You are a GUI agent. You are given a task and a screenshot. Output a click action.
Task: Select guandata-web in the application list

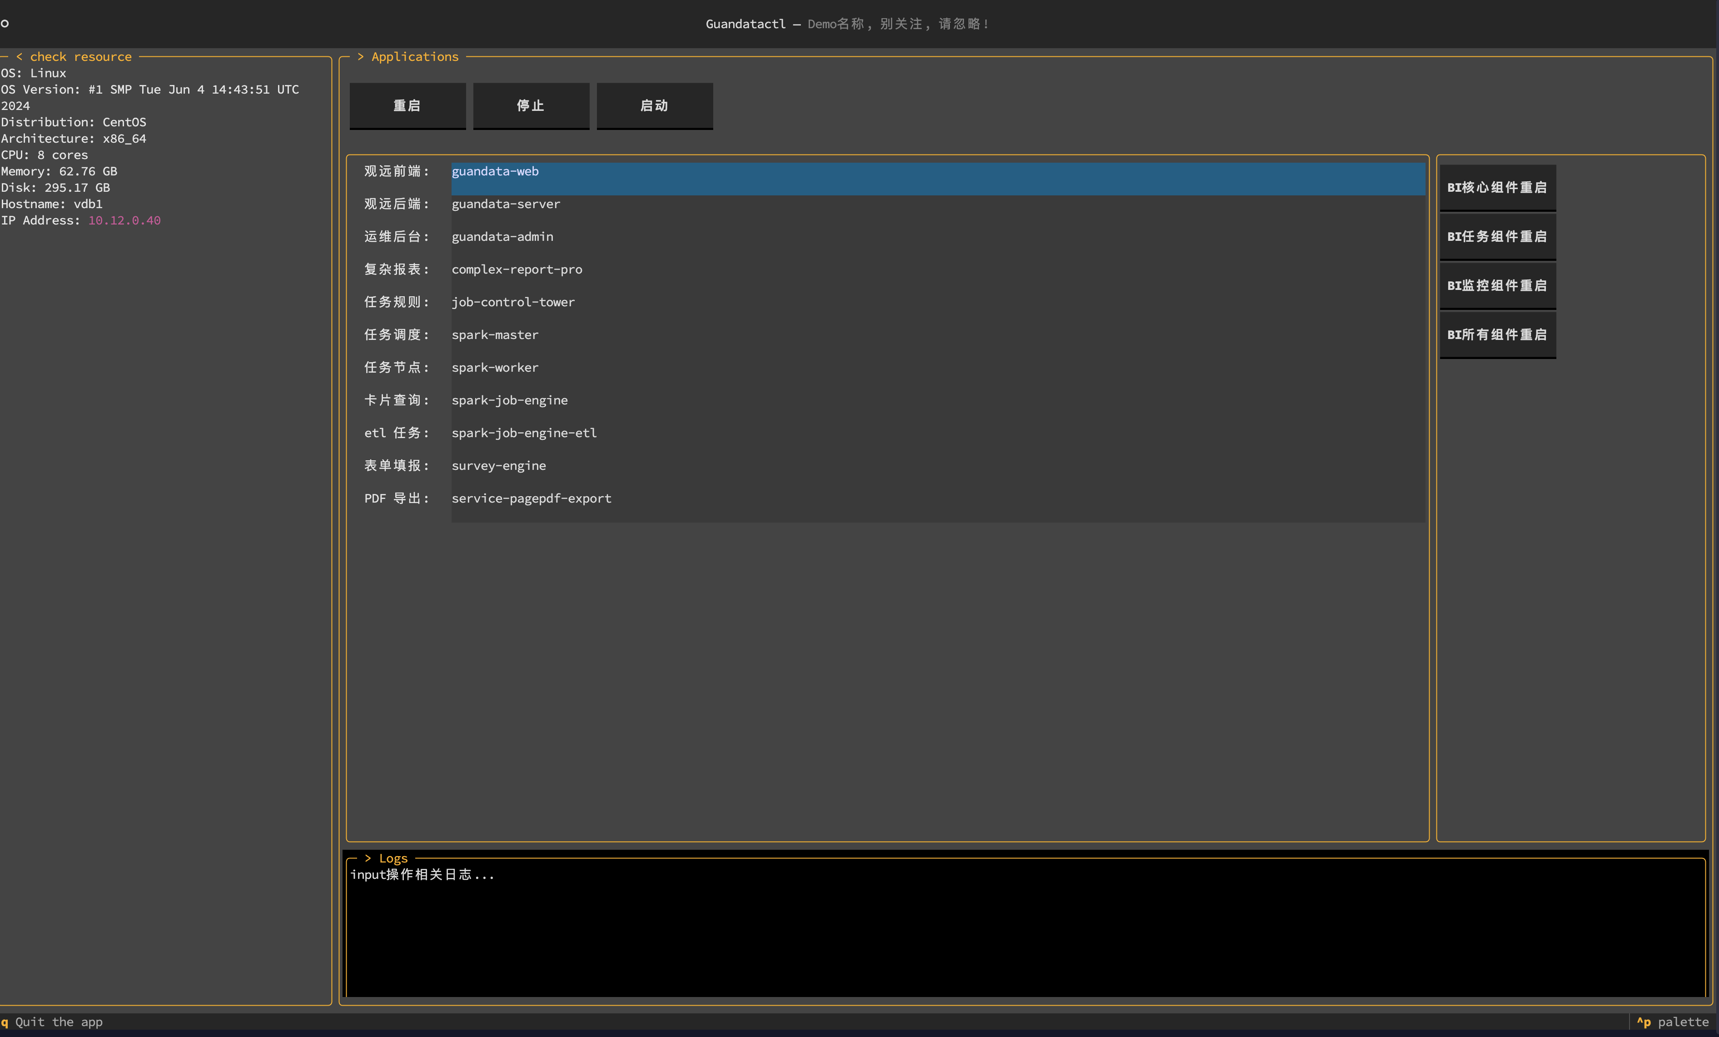click(x=495, y=172)
